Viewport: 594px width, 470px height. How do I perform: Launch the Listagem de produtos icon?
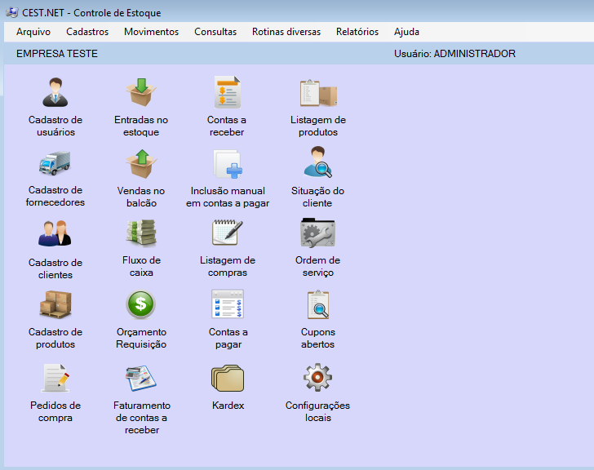(317, 92)
